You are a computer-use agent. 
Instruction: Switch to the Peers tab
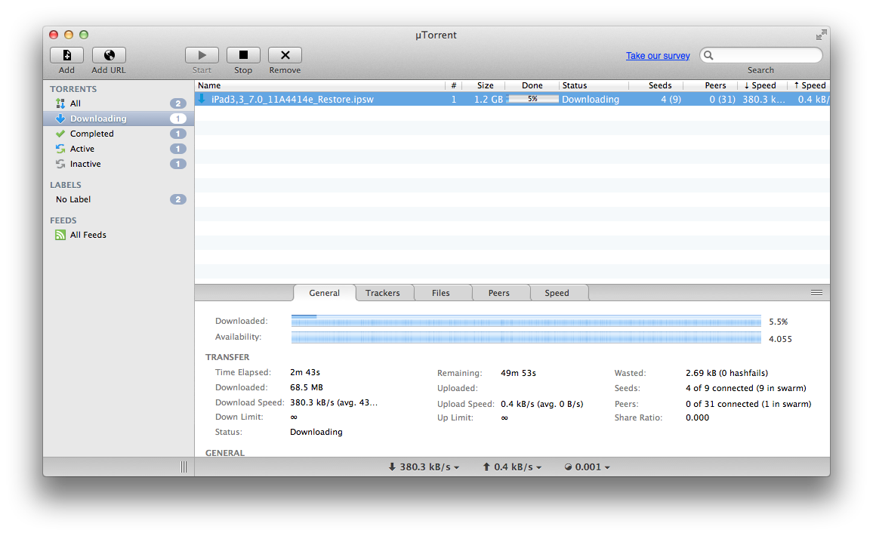[x=499, y=293]
